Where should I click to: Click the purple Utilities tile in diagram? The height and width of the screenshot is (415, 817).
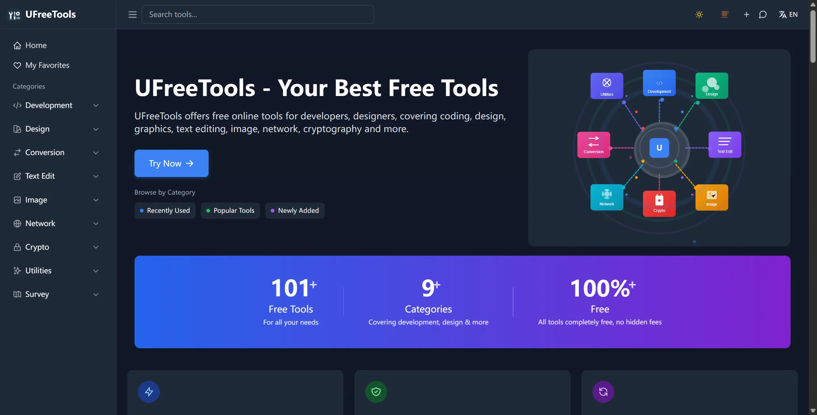(606, 86)
